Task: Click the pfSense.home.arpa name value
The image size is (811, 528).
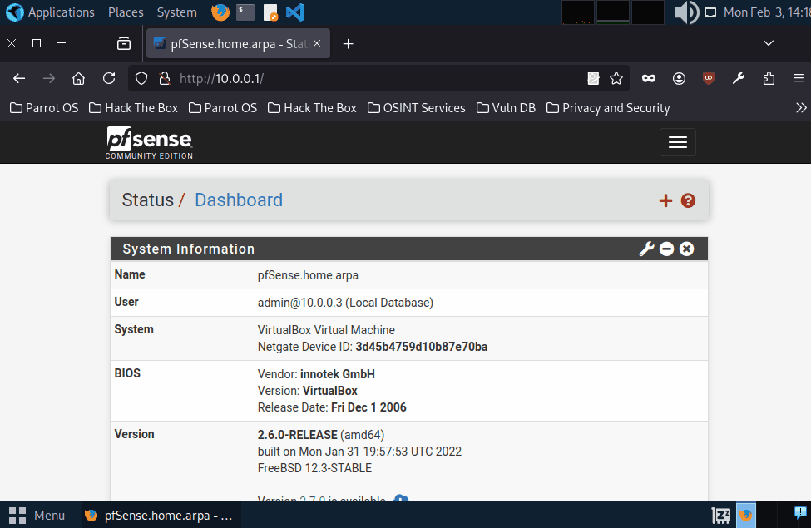Action: [308, 275]
